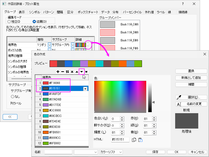Screen dimensions: 209x157
Task: Click the 名前の変更 button
Action: (191, 104)
